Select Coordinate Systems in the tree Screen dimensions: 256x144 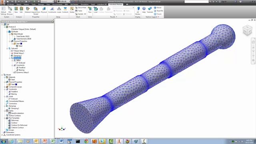(13, 135)
